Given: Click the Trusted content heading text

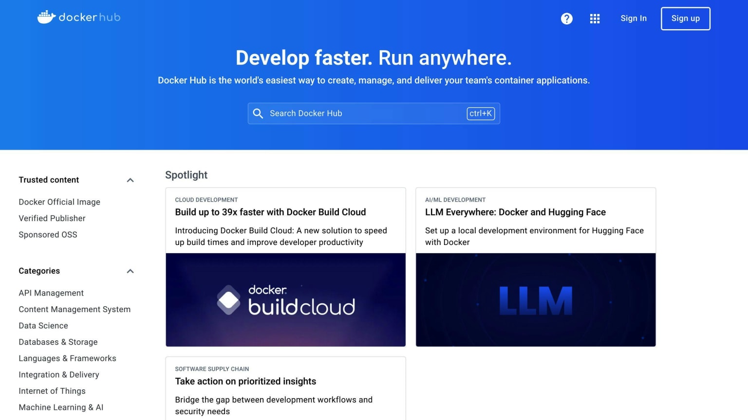Looking at the screenshot, I should 49,180.
